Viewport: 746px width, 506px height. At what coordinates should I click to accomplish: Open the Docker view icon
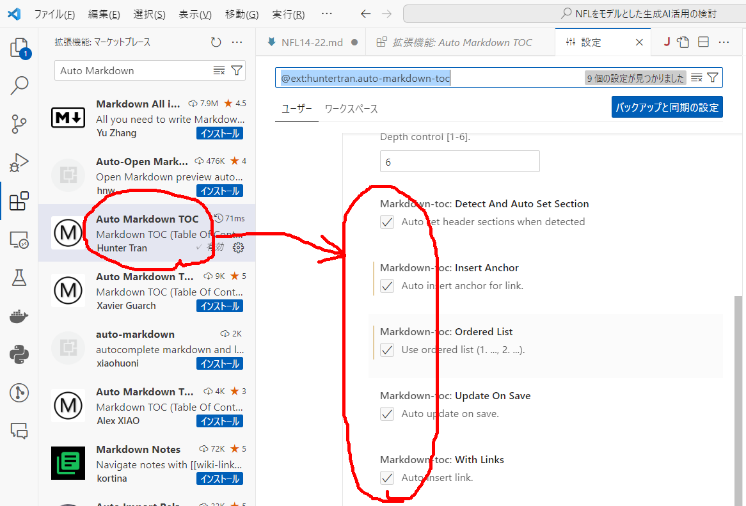pos(19,316)
